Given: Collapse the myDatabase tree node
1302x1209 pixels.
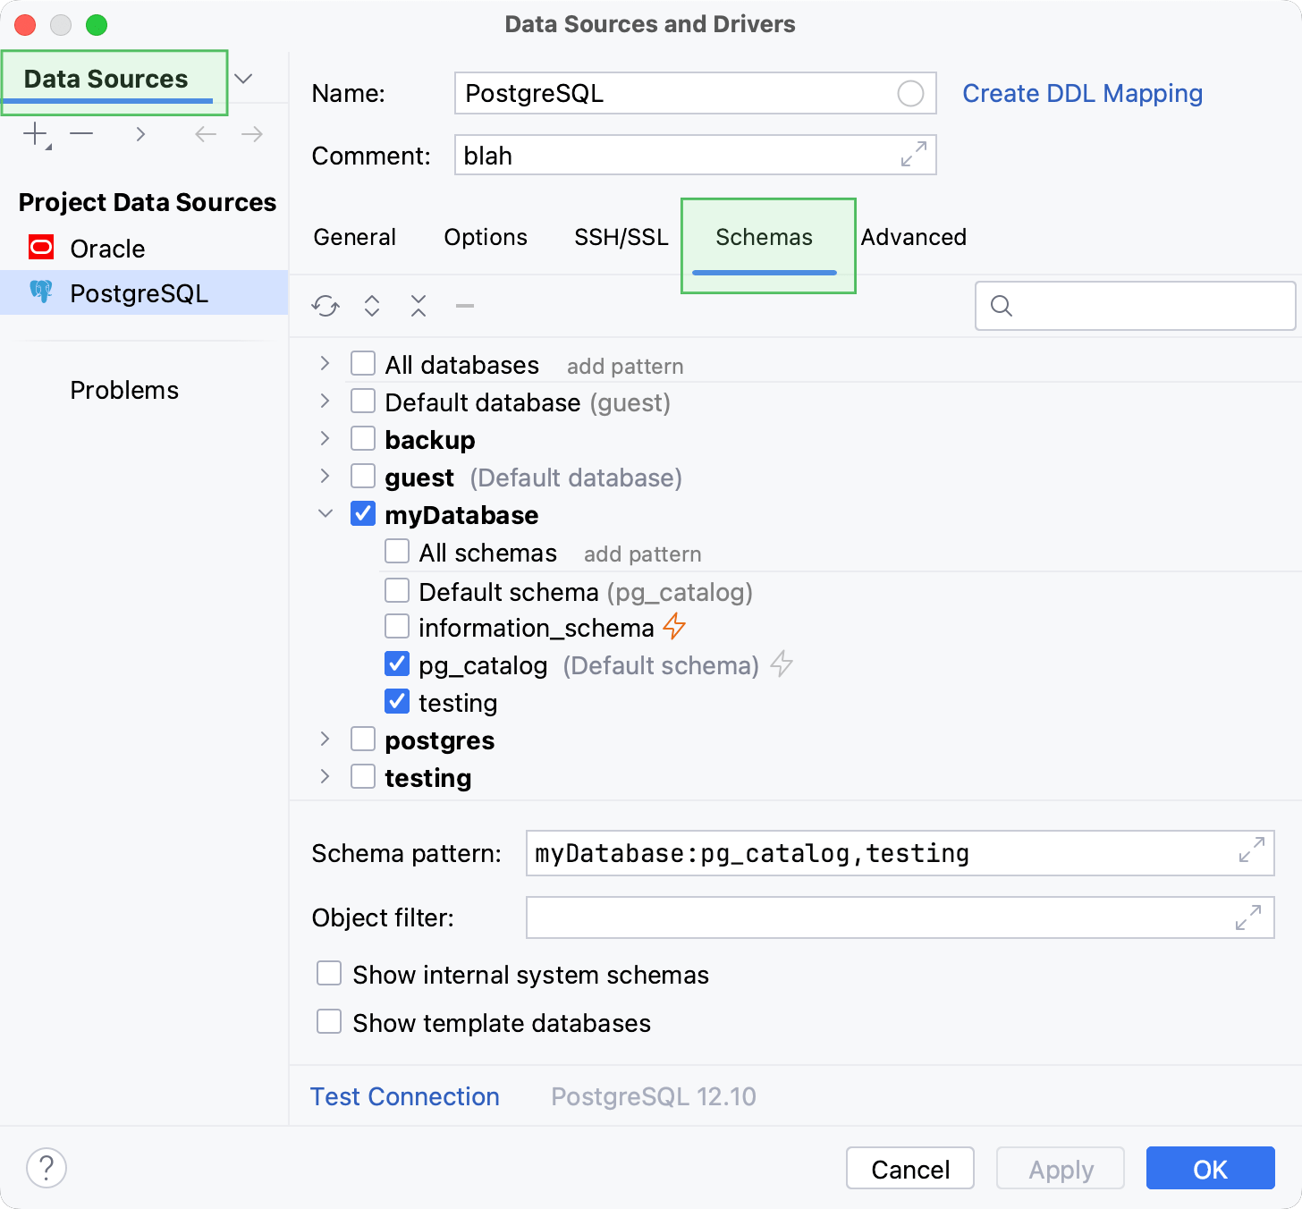Looking at the screenshot, I should coord(324,513).
